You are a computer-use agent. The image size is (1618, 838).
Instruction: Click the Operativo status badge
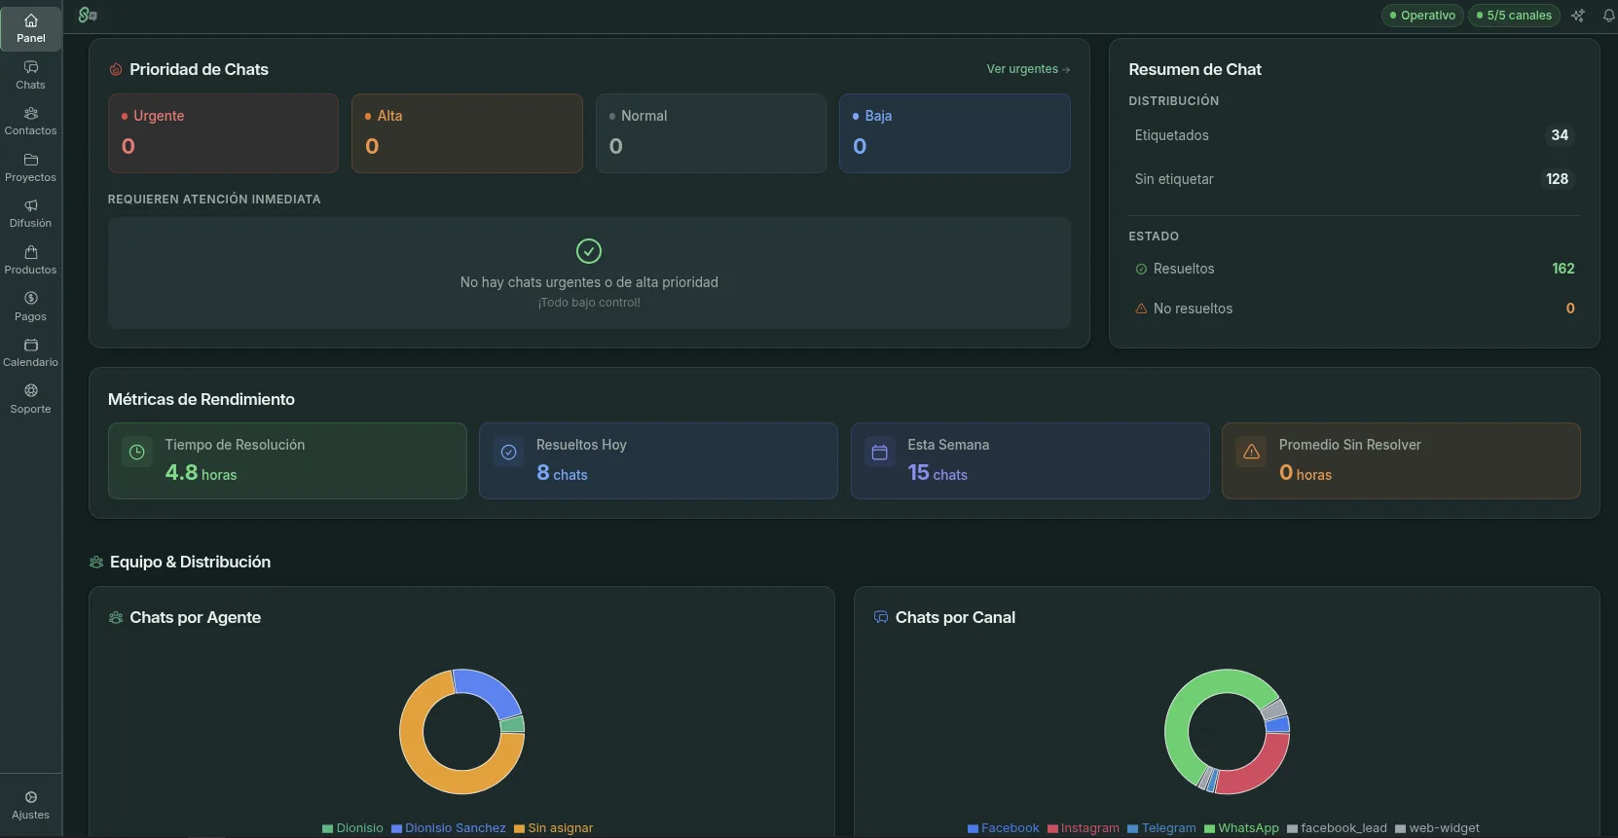(x=1422, y=16)
